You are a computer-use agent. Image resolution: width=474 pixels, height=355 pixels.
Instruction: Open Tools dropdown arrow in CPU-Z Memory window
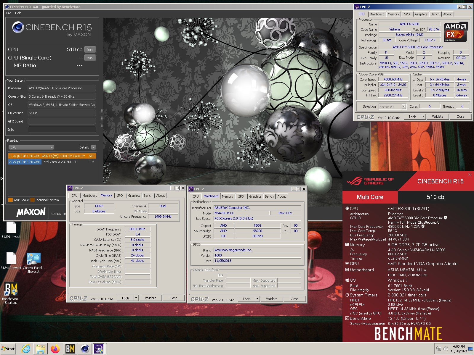[x=136, y=298]
